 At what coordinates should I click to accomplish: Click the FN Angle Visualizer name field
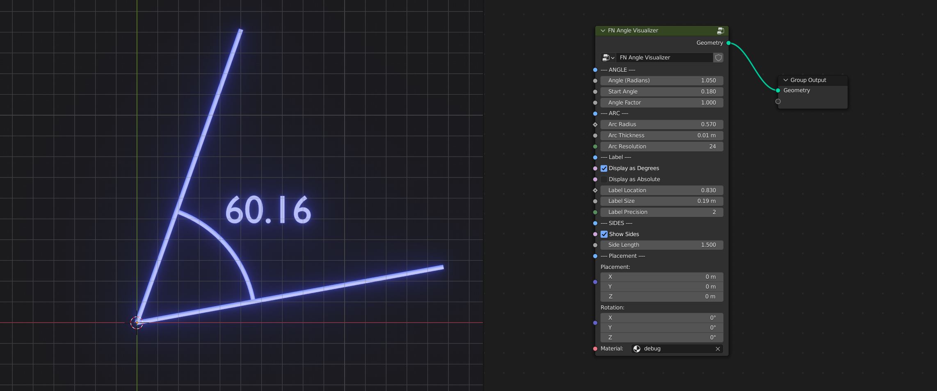[664, 58]
